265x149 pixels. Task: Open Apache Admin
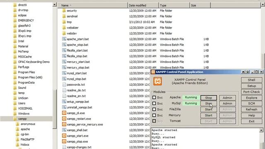227,98
